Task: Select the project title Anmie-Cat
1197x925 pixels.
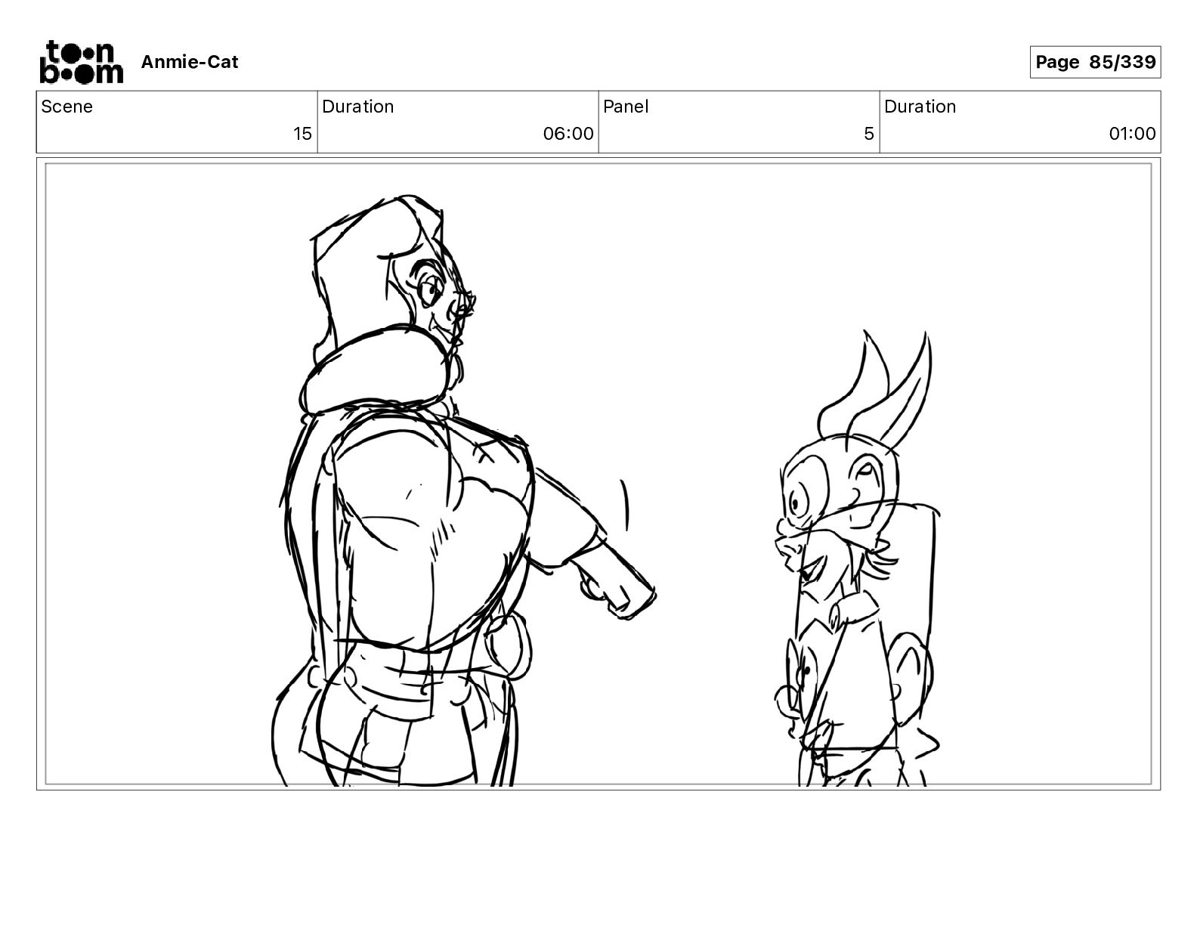Action: (x=190, y=62)
